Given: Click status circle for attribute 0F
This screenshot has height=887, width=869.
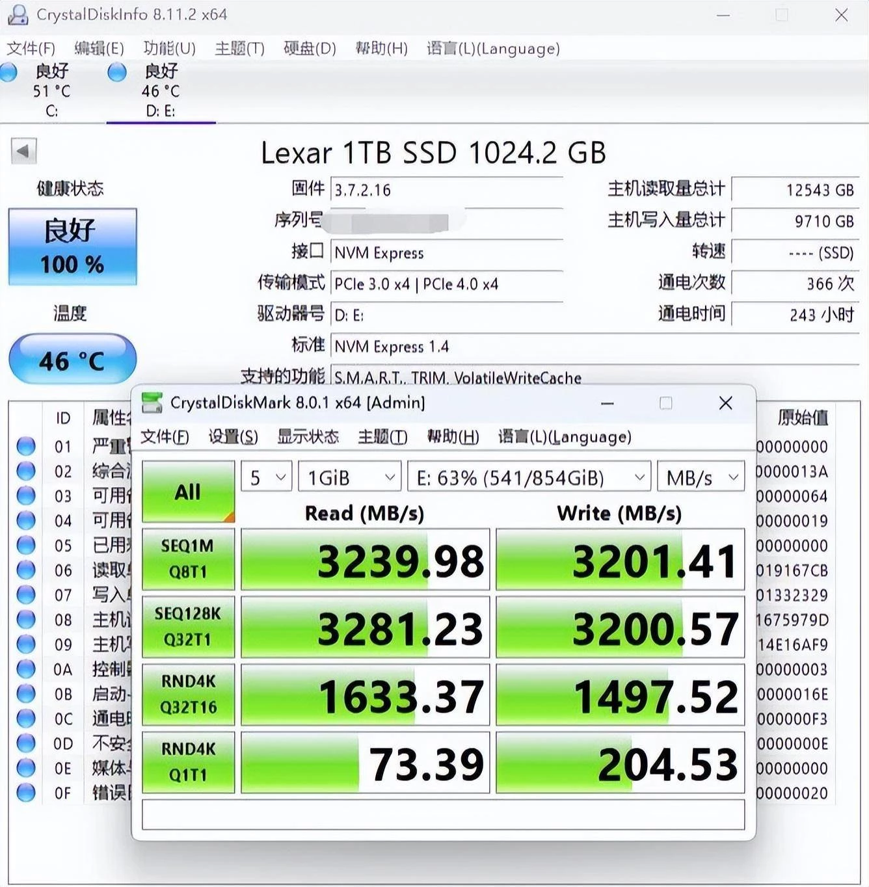Looking at the screenshot, I should (x=26, y=792).
